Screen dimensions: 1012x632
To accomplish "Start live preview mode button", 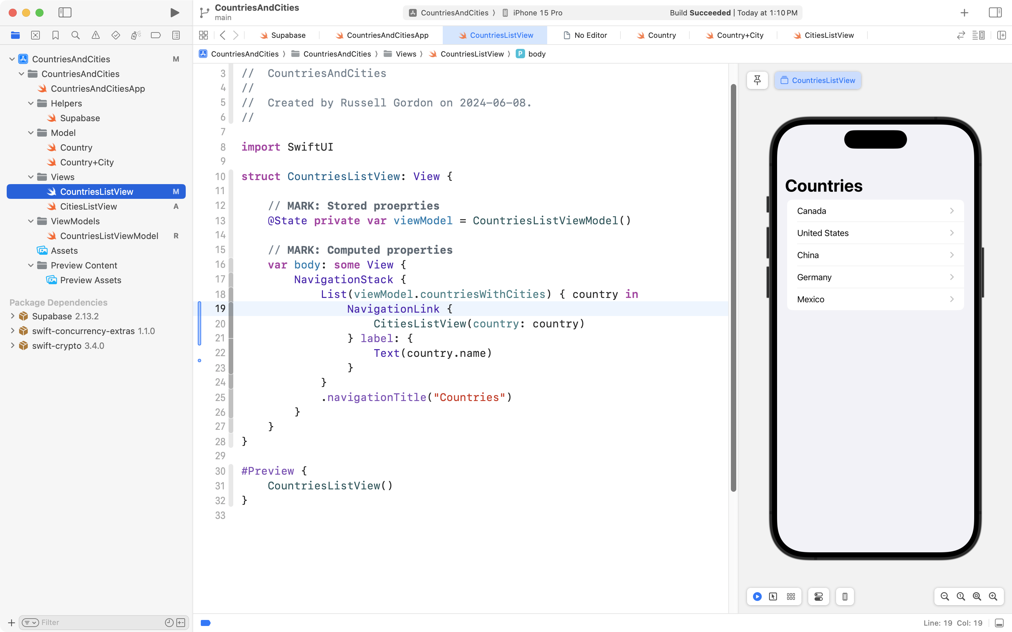I will (757, 597).
